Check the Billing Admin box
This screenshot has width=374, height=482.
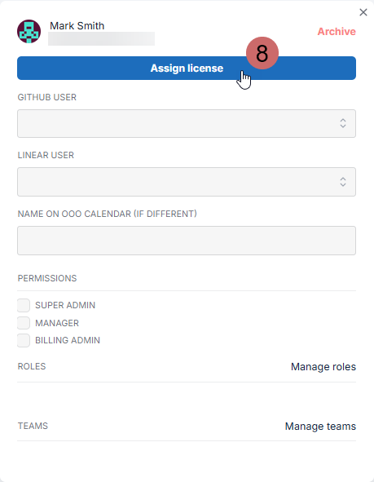[24, 340]
